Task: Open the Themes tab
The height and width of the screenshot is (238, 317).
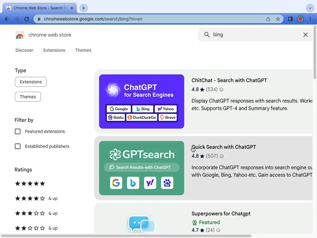Action: (83, 50)
